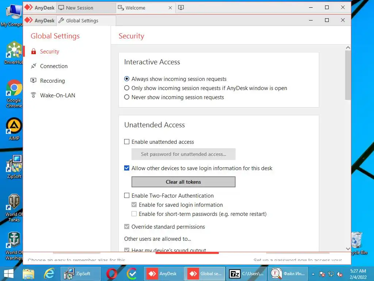Toggle Enable for short-term passwords
Screen dimensions: 374x281
tap(134, 214)
